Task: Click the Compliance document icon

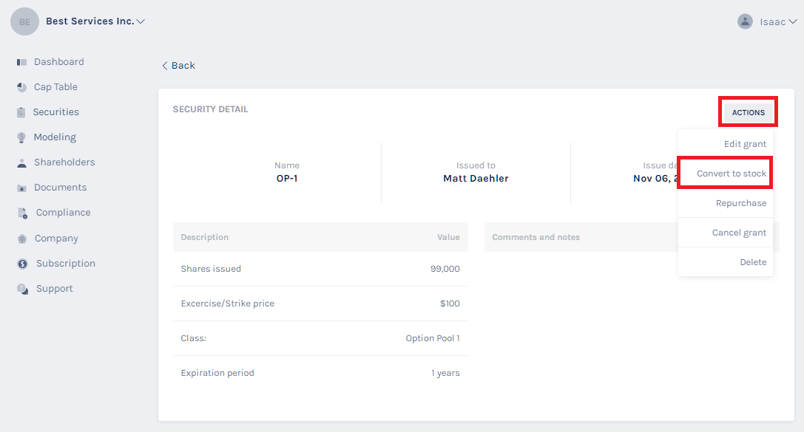Action: pos(22,213)
